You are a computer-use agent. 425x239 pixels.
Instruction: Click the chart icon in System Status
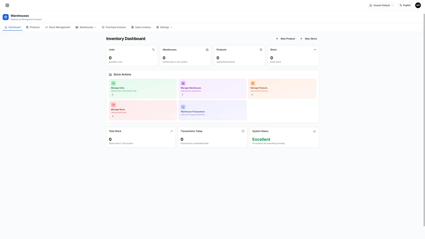pos(315,131)
